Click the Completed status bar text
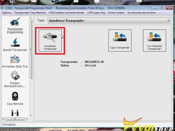Image resolution: width=175 pixels, height=131 pixels. 9,124
